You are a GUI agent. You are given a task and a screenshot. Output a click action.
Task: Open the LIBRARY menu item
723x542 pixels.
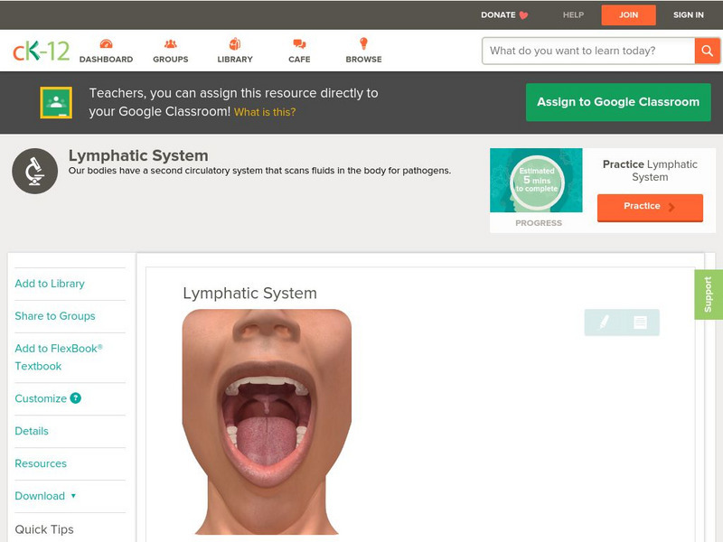click(235, 60)
